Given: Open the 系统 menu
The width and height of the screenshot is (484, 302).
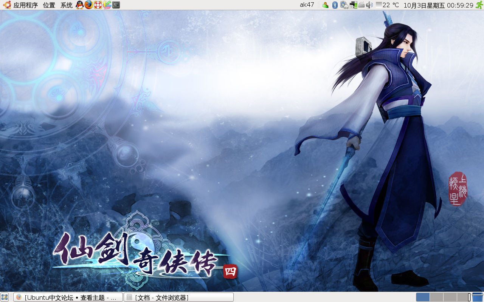Looking at the screenshot, I should (67, 5).
